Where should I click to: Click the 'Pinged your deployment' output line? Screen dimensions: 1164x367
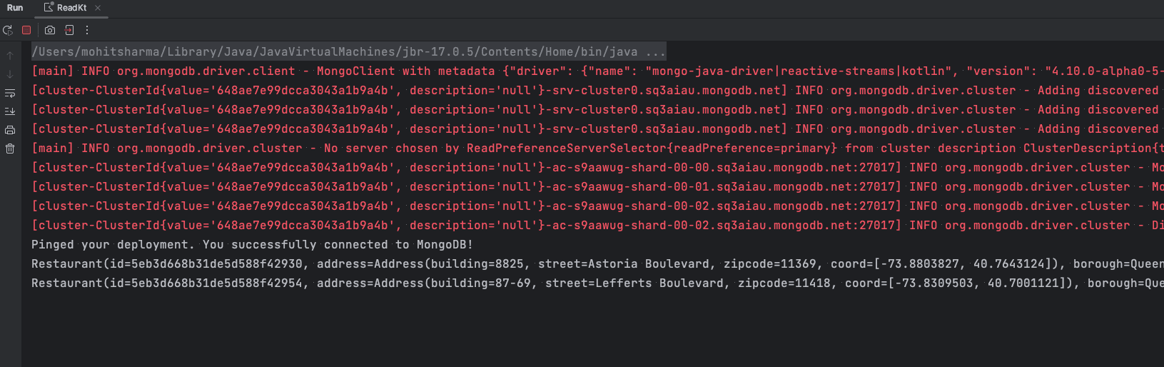coord(252,244)
